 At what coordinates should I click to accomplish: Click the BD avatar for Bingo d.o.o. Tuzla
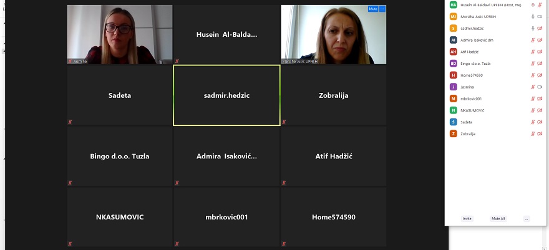[x=454, y=64]
